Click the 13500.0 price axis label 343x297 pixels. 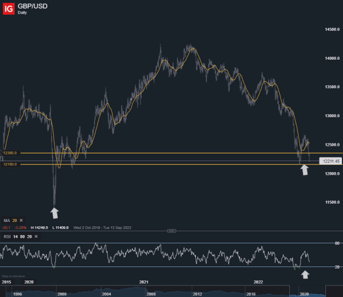click(332, 87)
